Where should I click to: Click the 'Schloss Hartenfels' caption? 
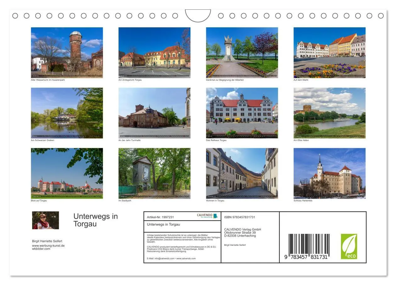coord(303,201)
